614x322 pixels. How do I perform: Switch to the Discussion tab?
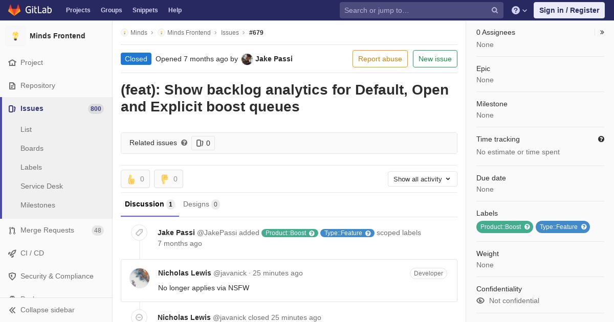[150, 204]
